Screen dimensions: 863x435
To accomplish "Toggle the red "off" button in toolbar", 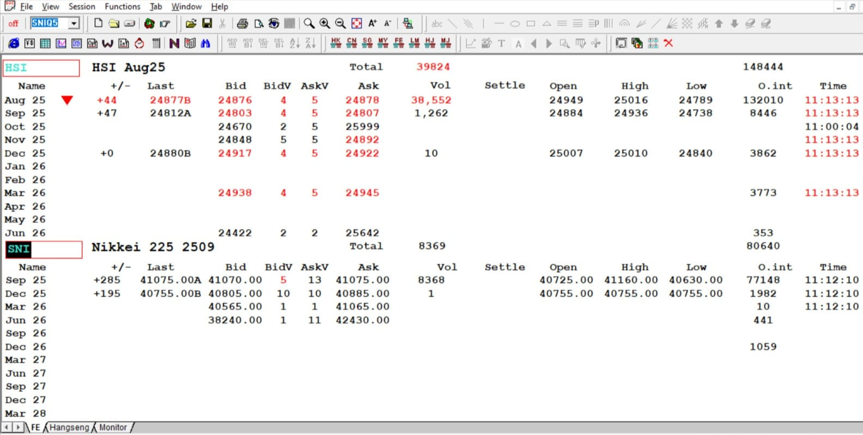I will point(13,23).
